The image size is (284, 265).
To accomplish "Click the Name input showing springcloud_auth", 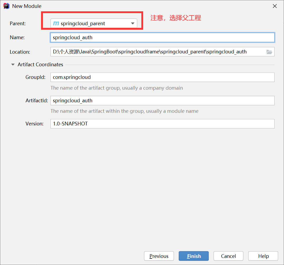I will click(162, 37).
